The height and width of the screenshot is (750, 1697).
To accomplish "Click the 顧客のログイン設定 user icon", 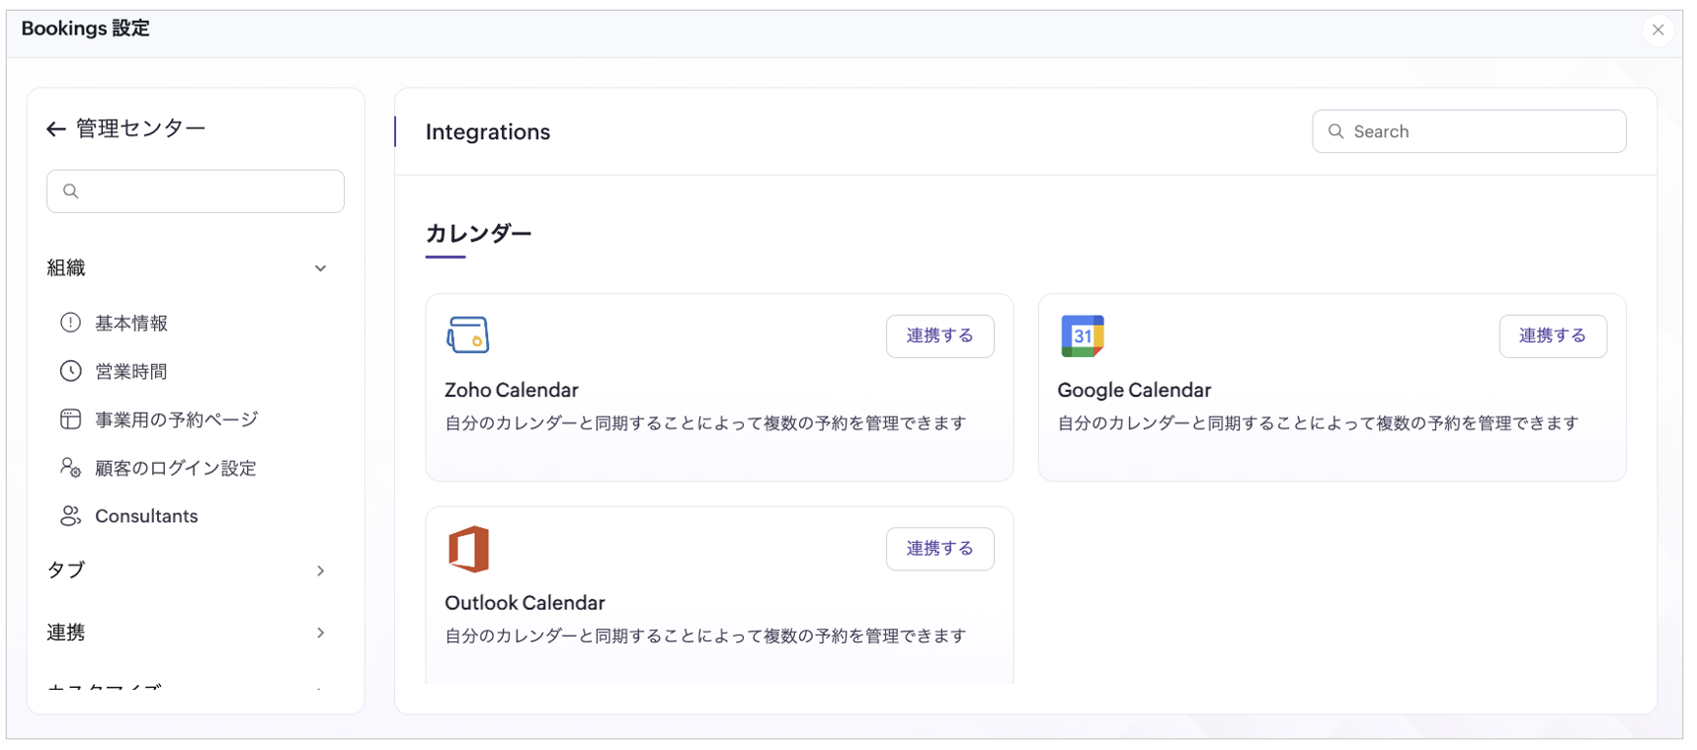I will point(70,468).
